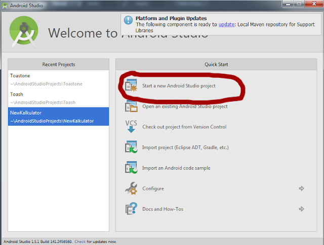Click the VCS checkout arrow icon
Image resolution: width=324 pixels, height=245 pixels.
point(131,127)
